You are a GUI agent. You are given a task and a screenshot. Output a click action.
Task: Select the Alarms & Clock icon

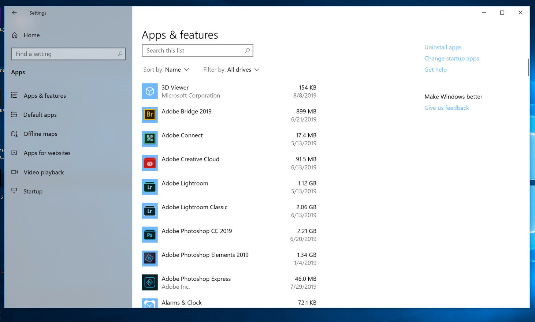point(150,303)
